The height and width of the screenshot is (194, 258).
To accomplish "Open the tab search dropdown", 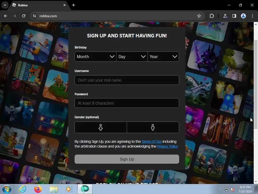I will point(5,5).
